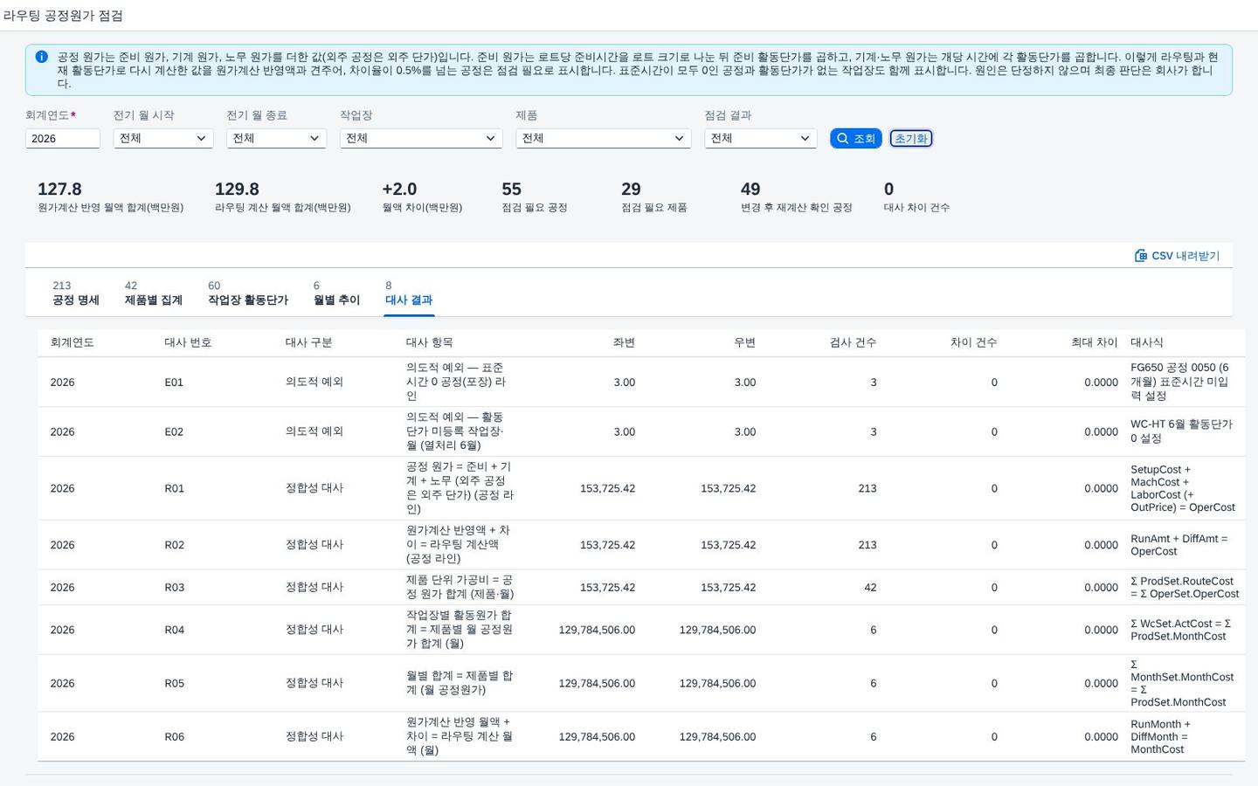The width and height of the screenshot is (1258, 786).
Task: Click the 라우팅 공정원가 점검 page title
Action: tap(63, 16)
